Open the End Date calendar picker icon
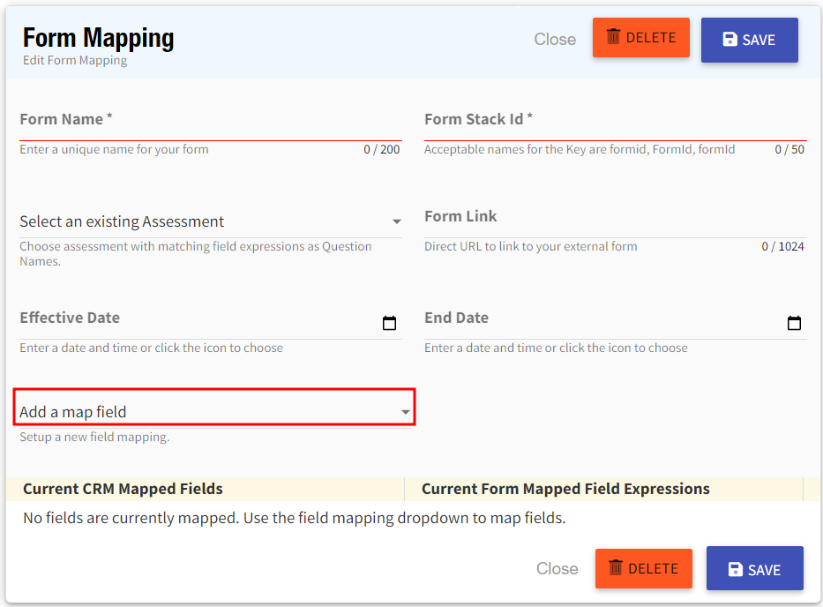Viewport: 823px width, 607px height. pos(794,323)
